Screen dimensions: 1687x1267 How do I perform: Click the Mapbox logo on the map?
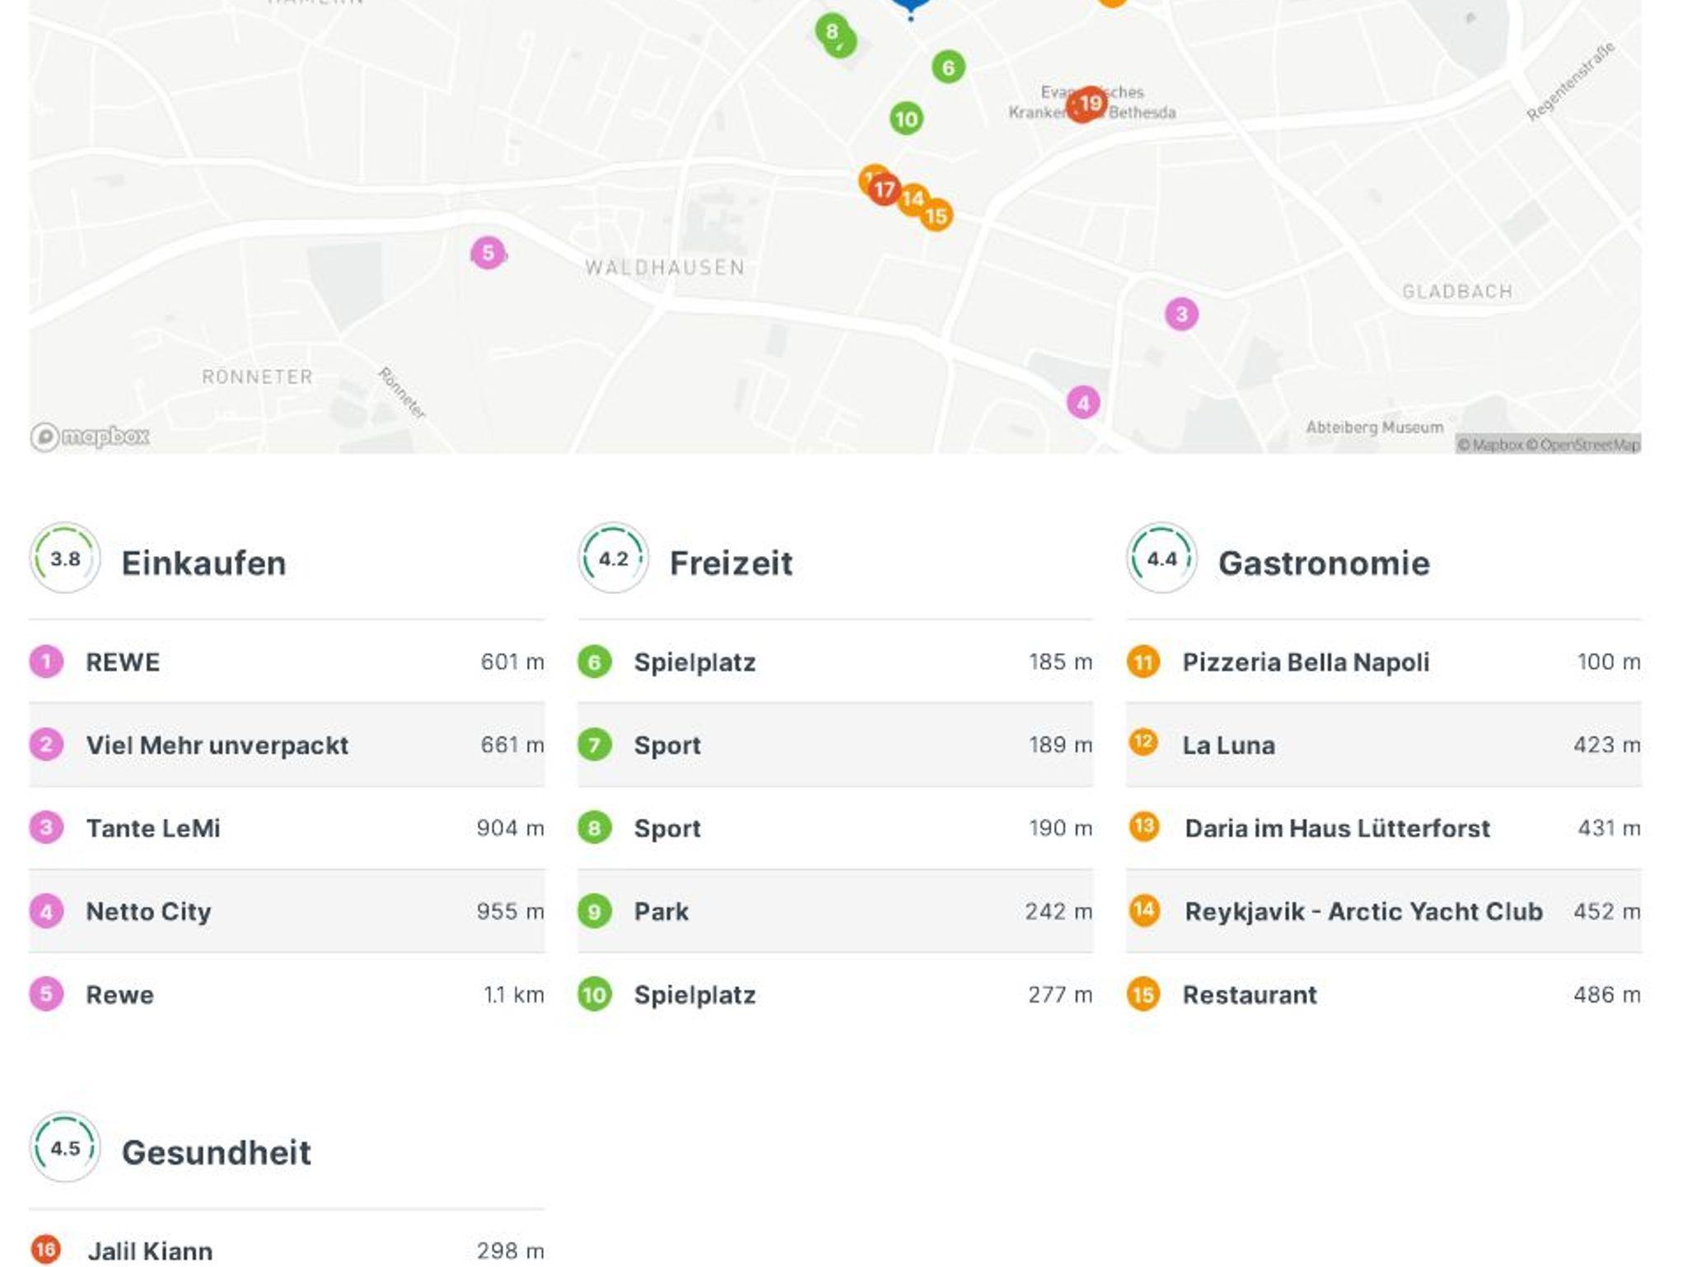[91, 436]
